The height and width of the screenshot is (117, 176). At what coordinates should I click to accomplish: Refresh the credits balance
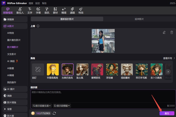(54, 113)
